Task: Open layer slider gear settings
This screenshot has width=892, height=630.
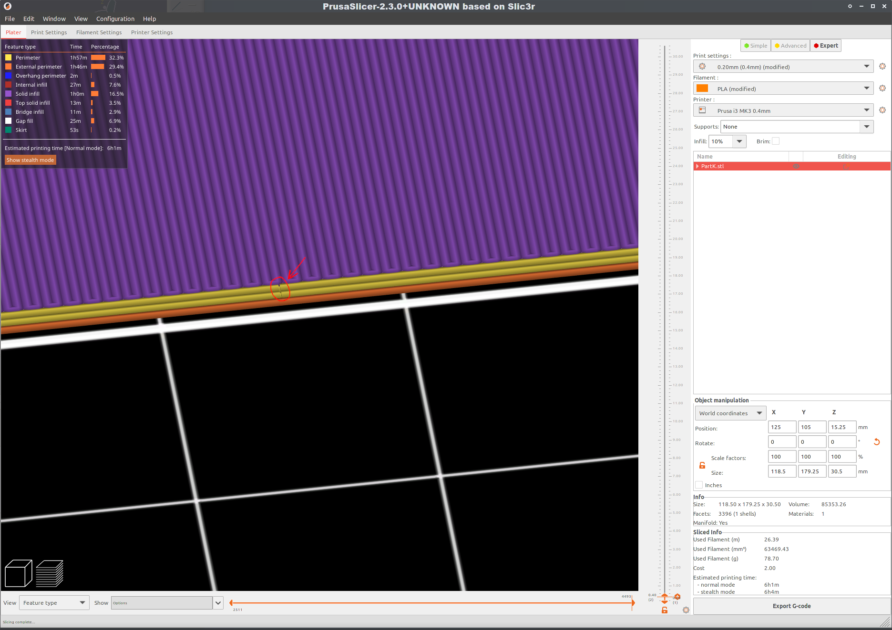Action: (686, 610)
